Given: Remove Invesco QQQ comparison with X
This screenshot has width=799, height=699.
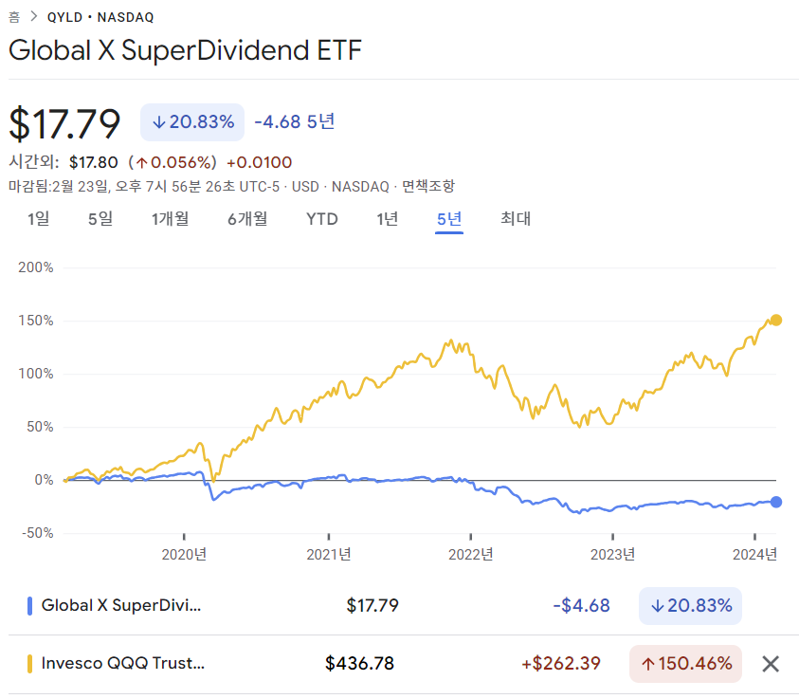Looking at the screenshot, I should 771,664.
